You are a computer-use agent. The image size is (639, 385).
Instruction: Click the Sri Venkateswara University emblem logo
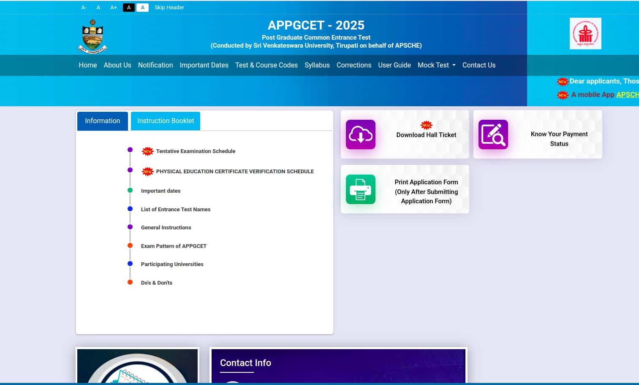point(92,36)
